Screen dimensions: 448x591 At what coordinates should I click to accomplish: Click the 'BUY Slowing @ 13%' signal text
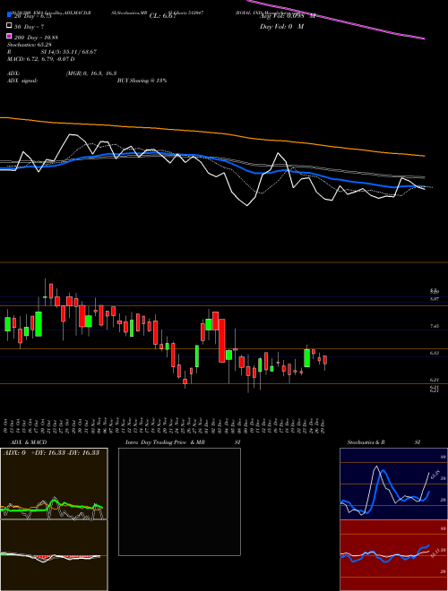(142, 81)
